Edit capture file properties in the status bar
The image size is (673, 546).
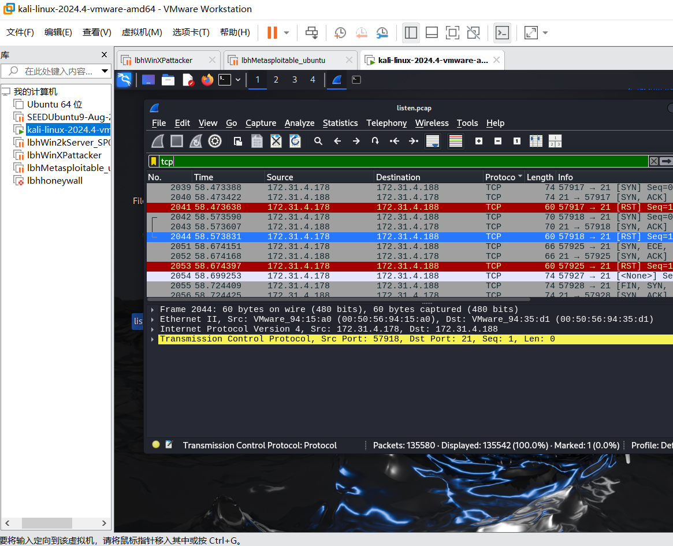point(169,445)
